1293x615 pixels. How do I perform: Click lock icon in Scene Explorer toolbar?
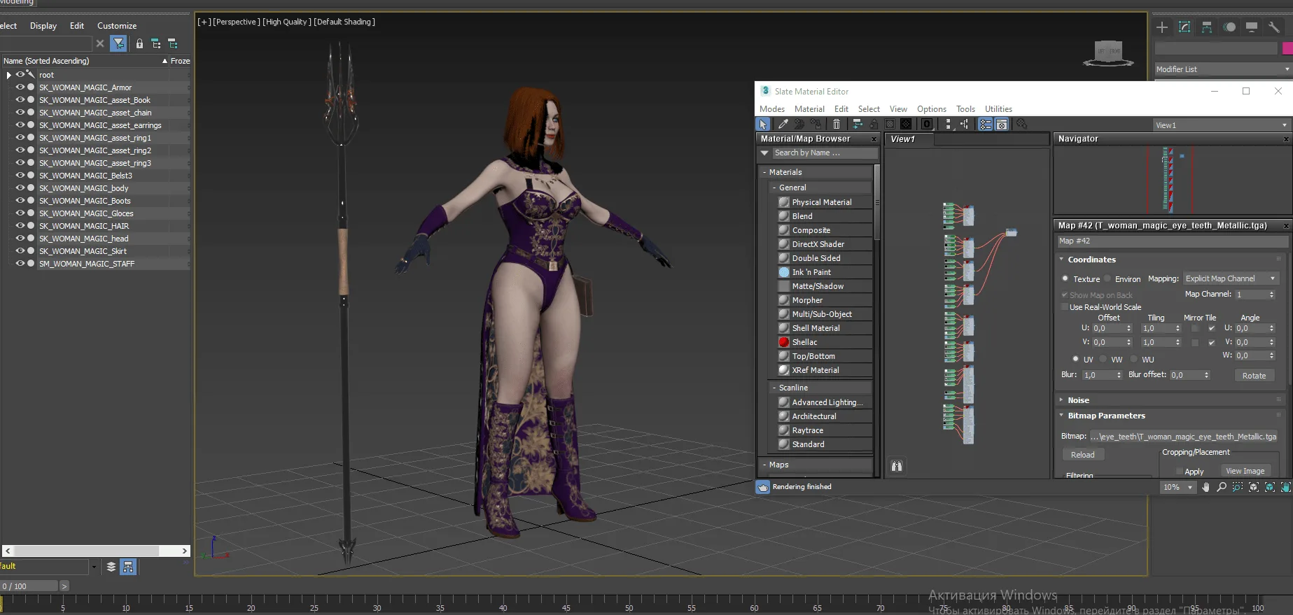coord(139,43)
